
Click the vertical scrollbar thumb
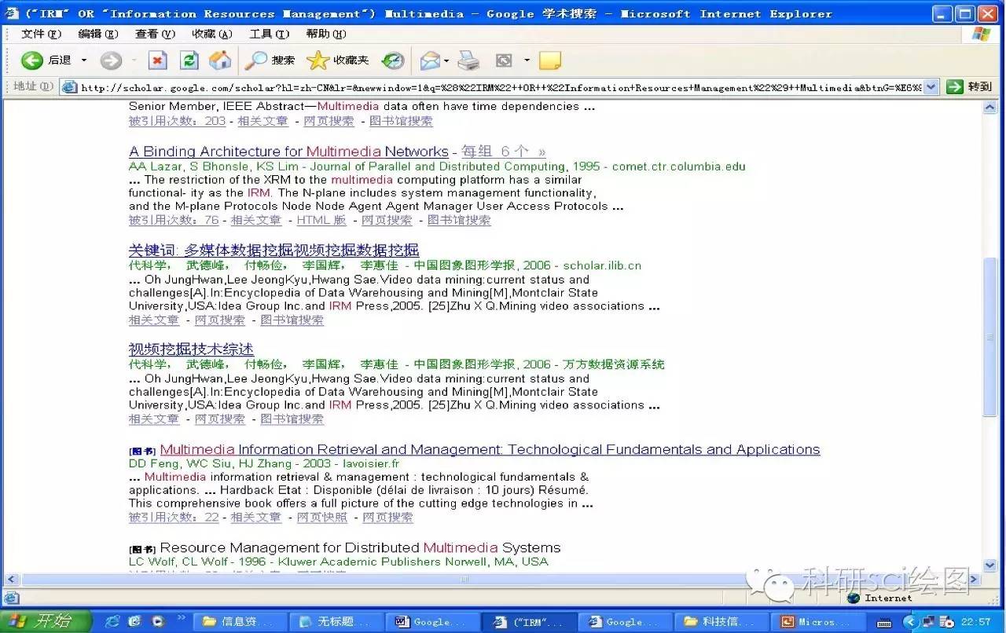(990, 338)
